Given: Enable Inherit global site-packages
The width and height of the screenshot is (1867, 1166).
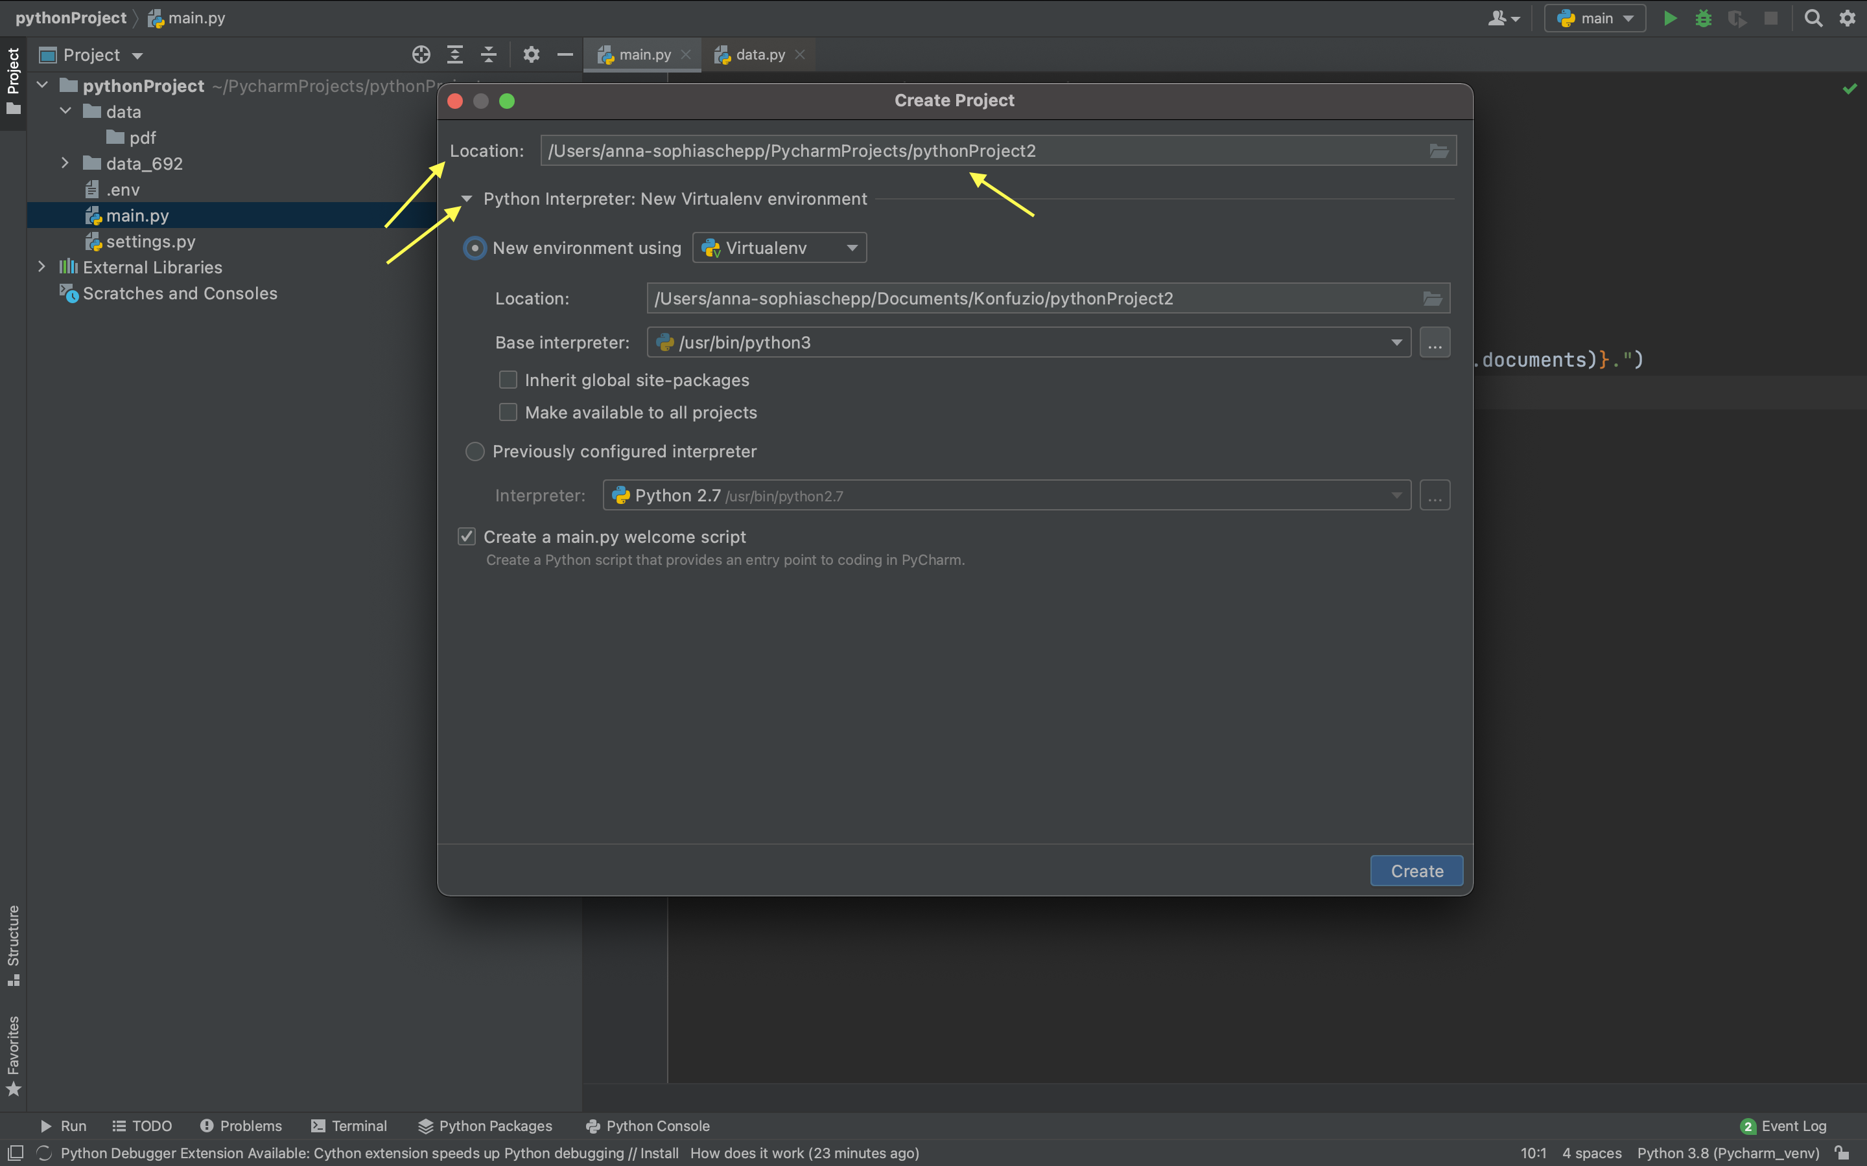Looking at the screenshot, I should click(x=508, y=380).
